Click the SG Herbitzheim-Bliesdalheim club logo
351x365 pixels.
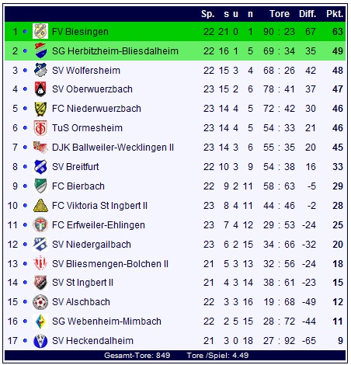40,50
